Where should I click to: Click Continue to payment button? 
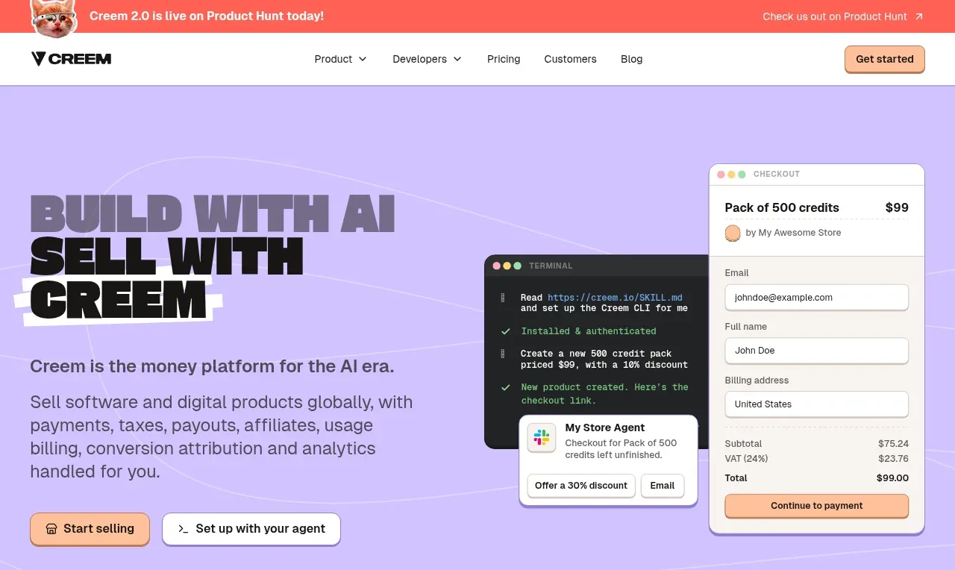pyautogui.click(x=817, y=506)
